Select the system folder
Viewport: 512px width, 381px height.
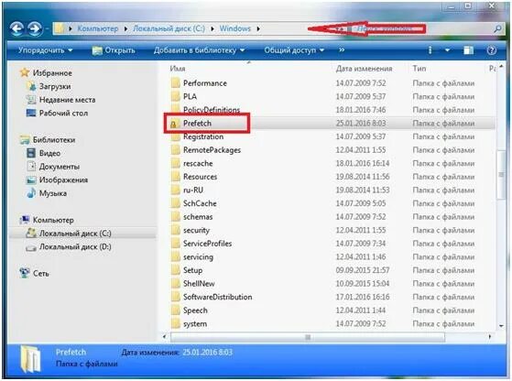click(195, 324)
